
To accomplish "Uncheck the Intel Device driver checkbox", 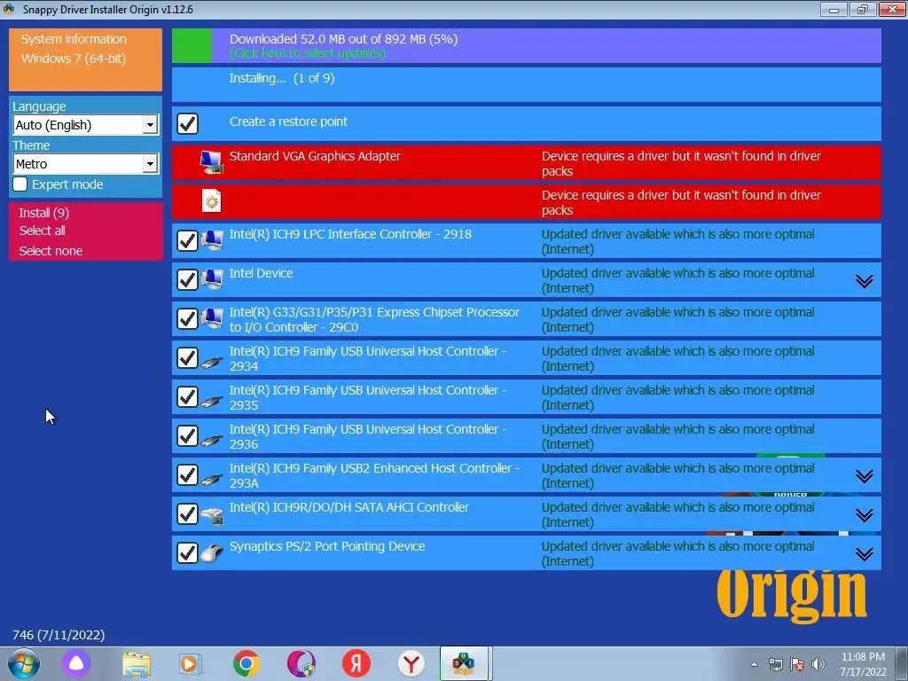I will 187,279.
